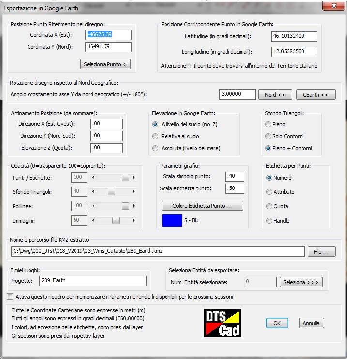Click 'Seleziona >>>' to pick entities

click(301, 282)
